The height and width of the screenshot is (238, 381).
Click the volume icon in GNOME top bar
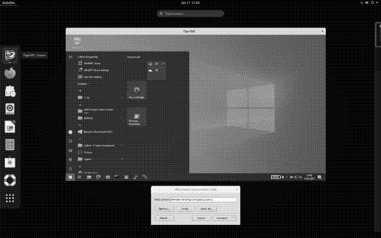point(367,3)
